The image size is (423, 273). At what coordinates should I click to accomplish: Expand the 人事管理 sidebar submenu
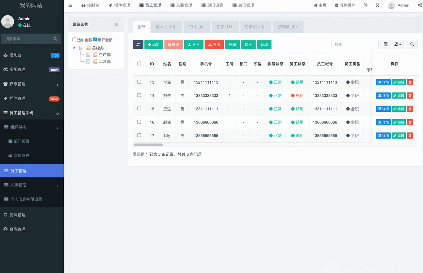(x=32, y=185)
